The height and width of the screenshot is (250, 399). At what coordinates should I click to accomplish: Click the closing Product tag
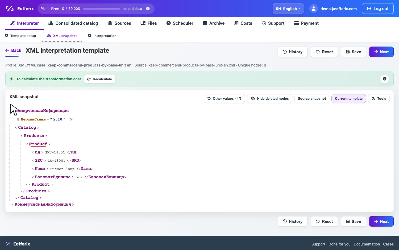40,184
